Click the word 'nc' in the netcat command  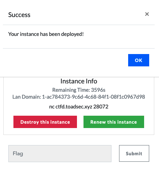(x=52, y=107)
